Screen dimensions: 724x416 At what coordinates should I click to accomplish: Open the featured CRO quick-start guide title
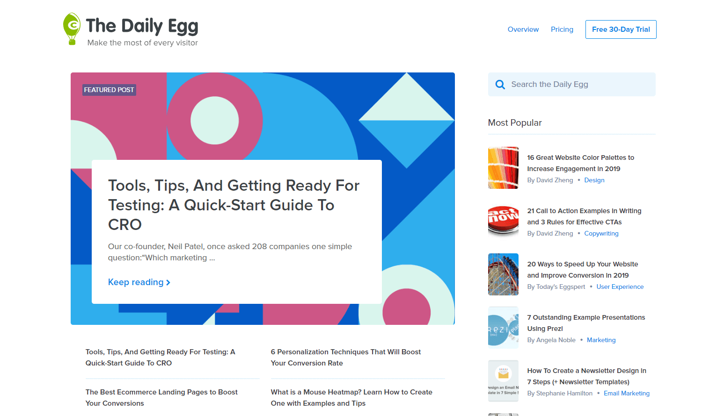click(234, 205)
